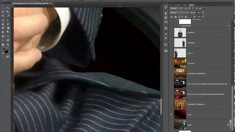Select the Zoom tool
This screenshot has height=132, width=235.
[x=8, y=44]
